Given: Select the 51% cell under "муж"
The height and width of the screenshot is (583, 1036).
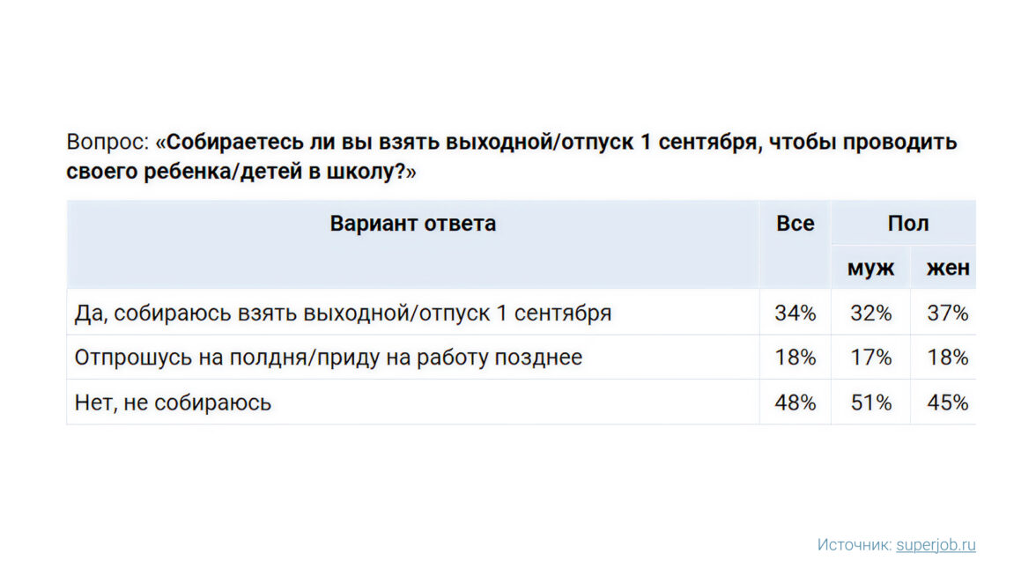Looking at the screenshot, I should tap(870, 402).
